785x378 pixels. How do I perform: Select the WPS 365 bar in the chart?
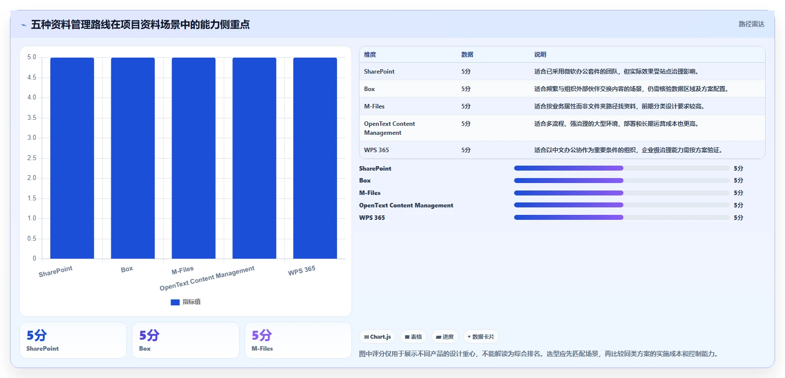tap(315, 158)
